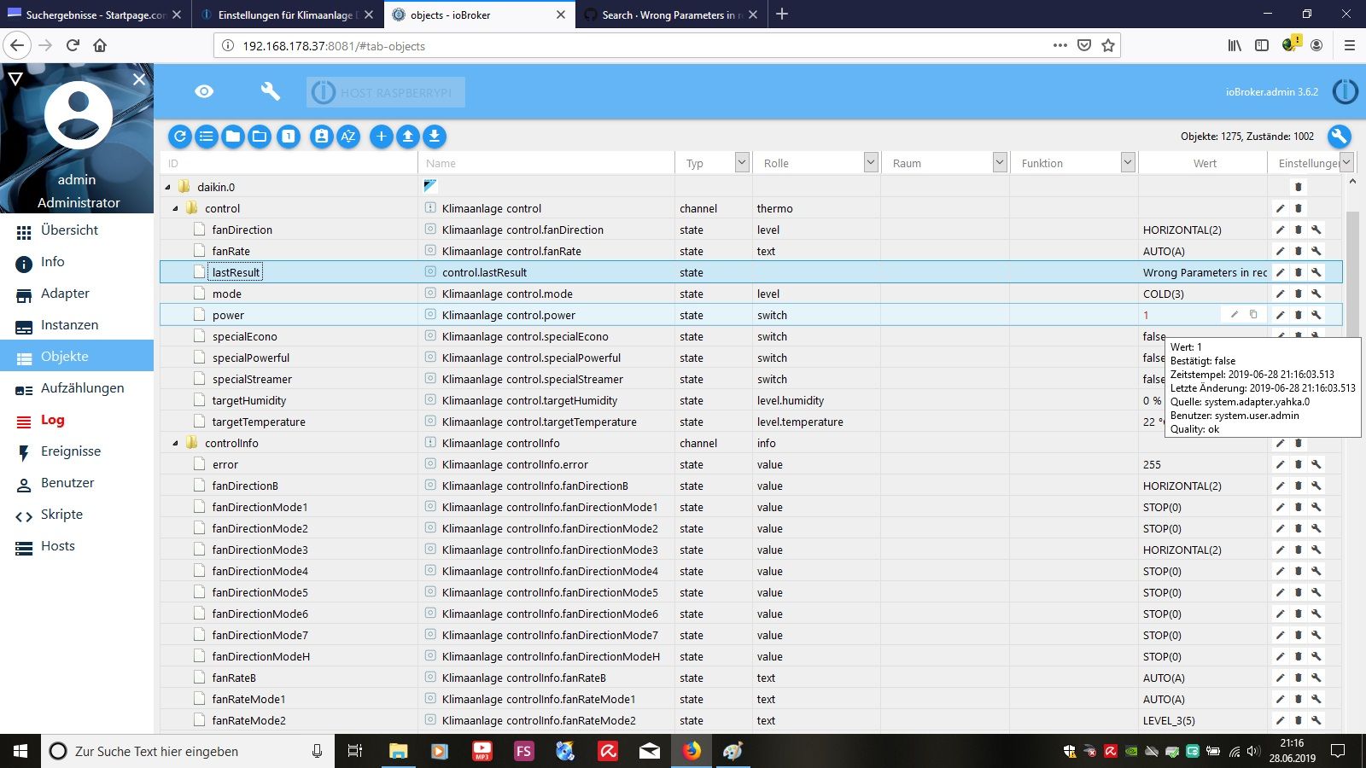Open Ereignisse in sidebar

click(x=77, y=451)
